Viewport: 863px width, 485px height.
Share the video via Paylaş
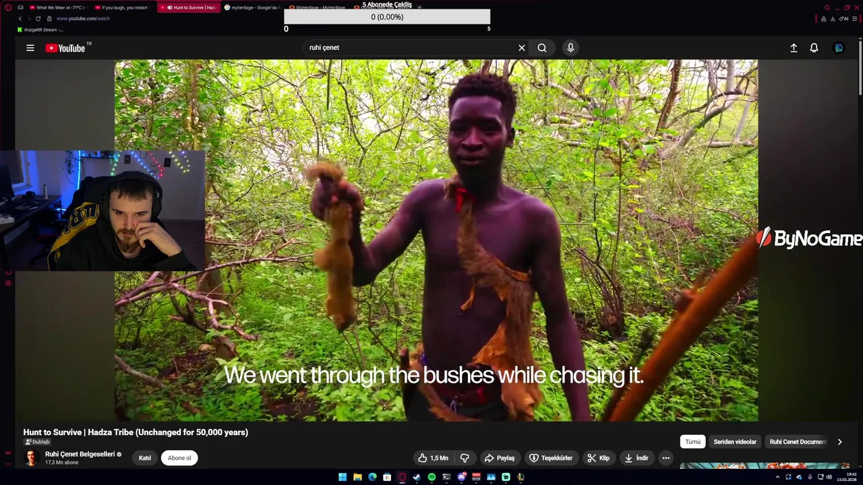500,458
